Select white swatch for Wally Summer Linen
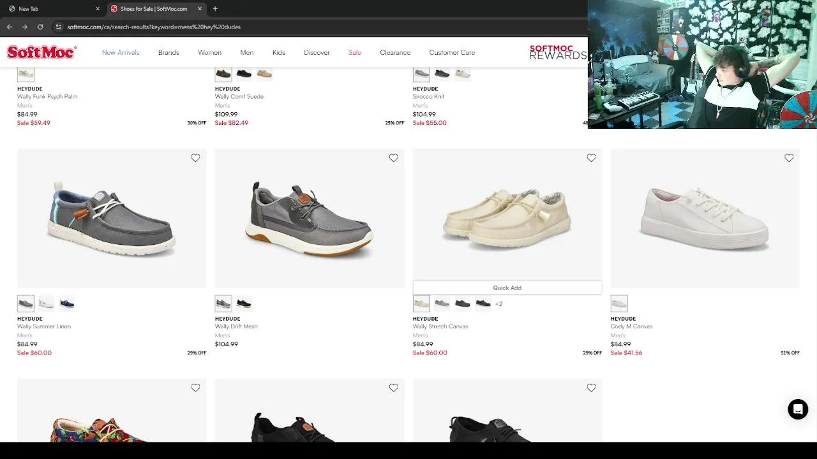 point(46,303)
